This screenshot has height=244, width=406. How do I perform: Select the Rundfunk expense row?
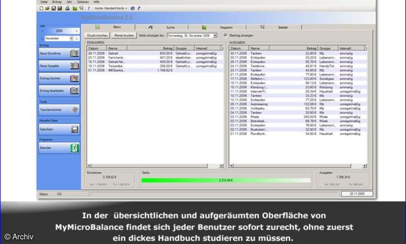pyautogui.click(x=298, y=134)
